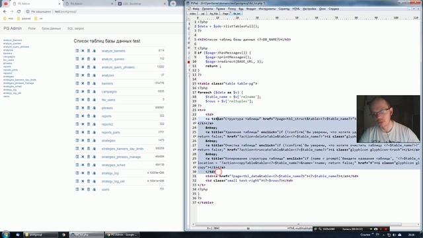Click strategy_log_old in left sidebar
423x238 pixels.
click(12, 93)
